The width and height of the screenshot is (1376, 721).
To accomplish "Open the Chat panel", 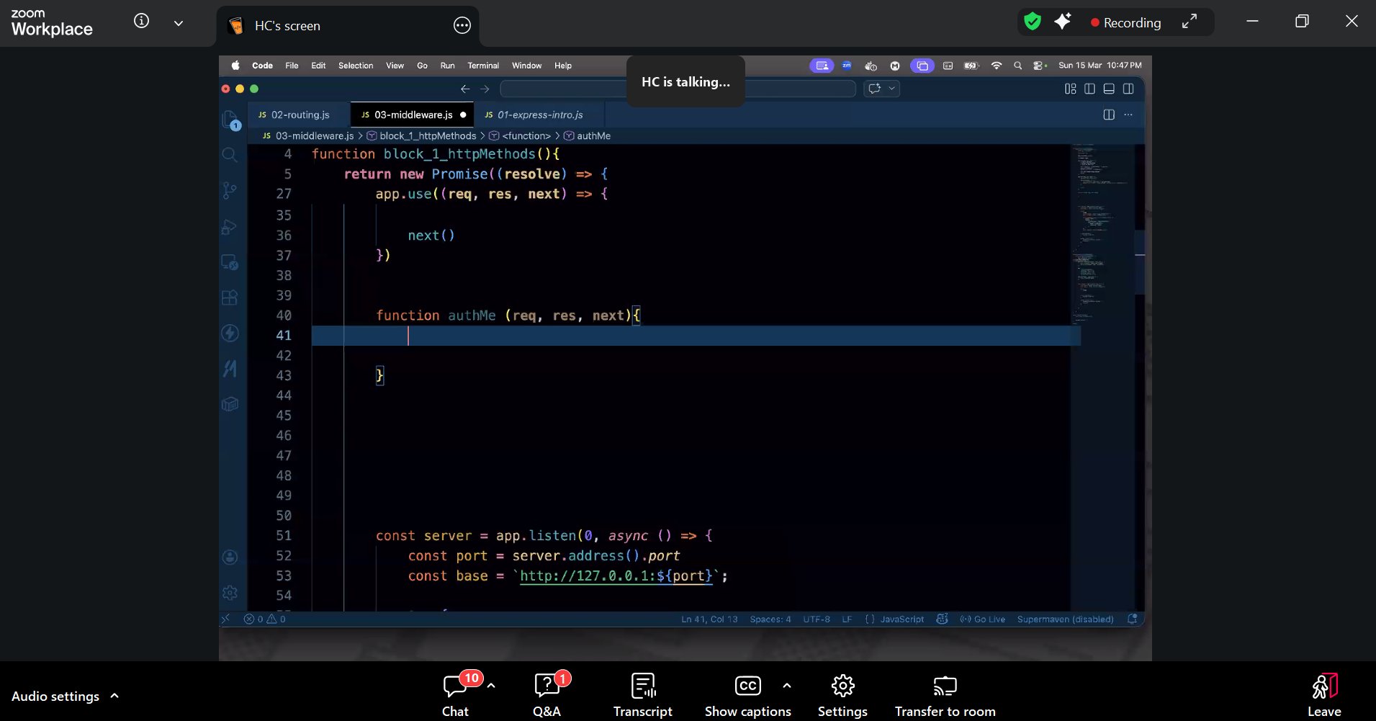I will coord(455,694).
